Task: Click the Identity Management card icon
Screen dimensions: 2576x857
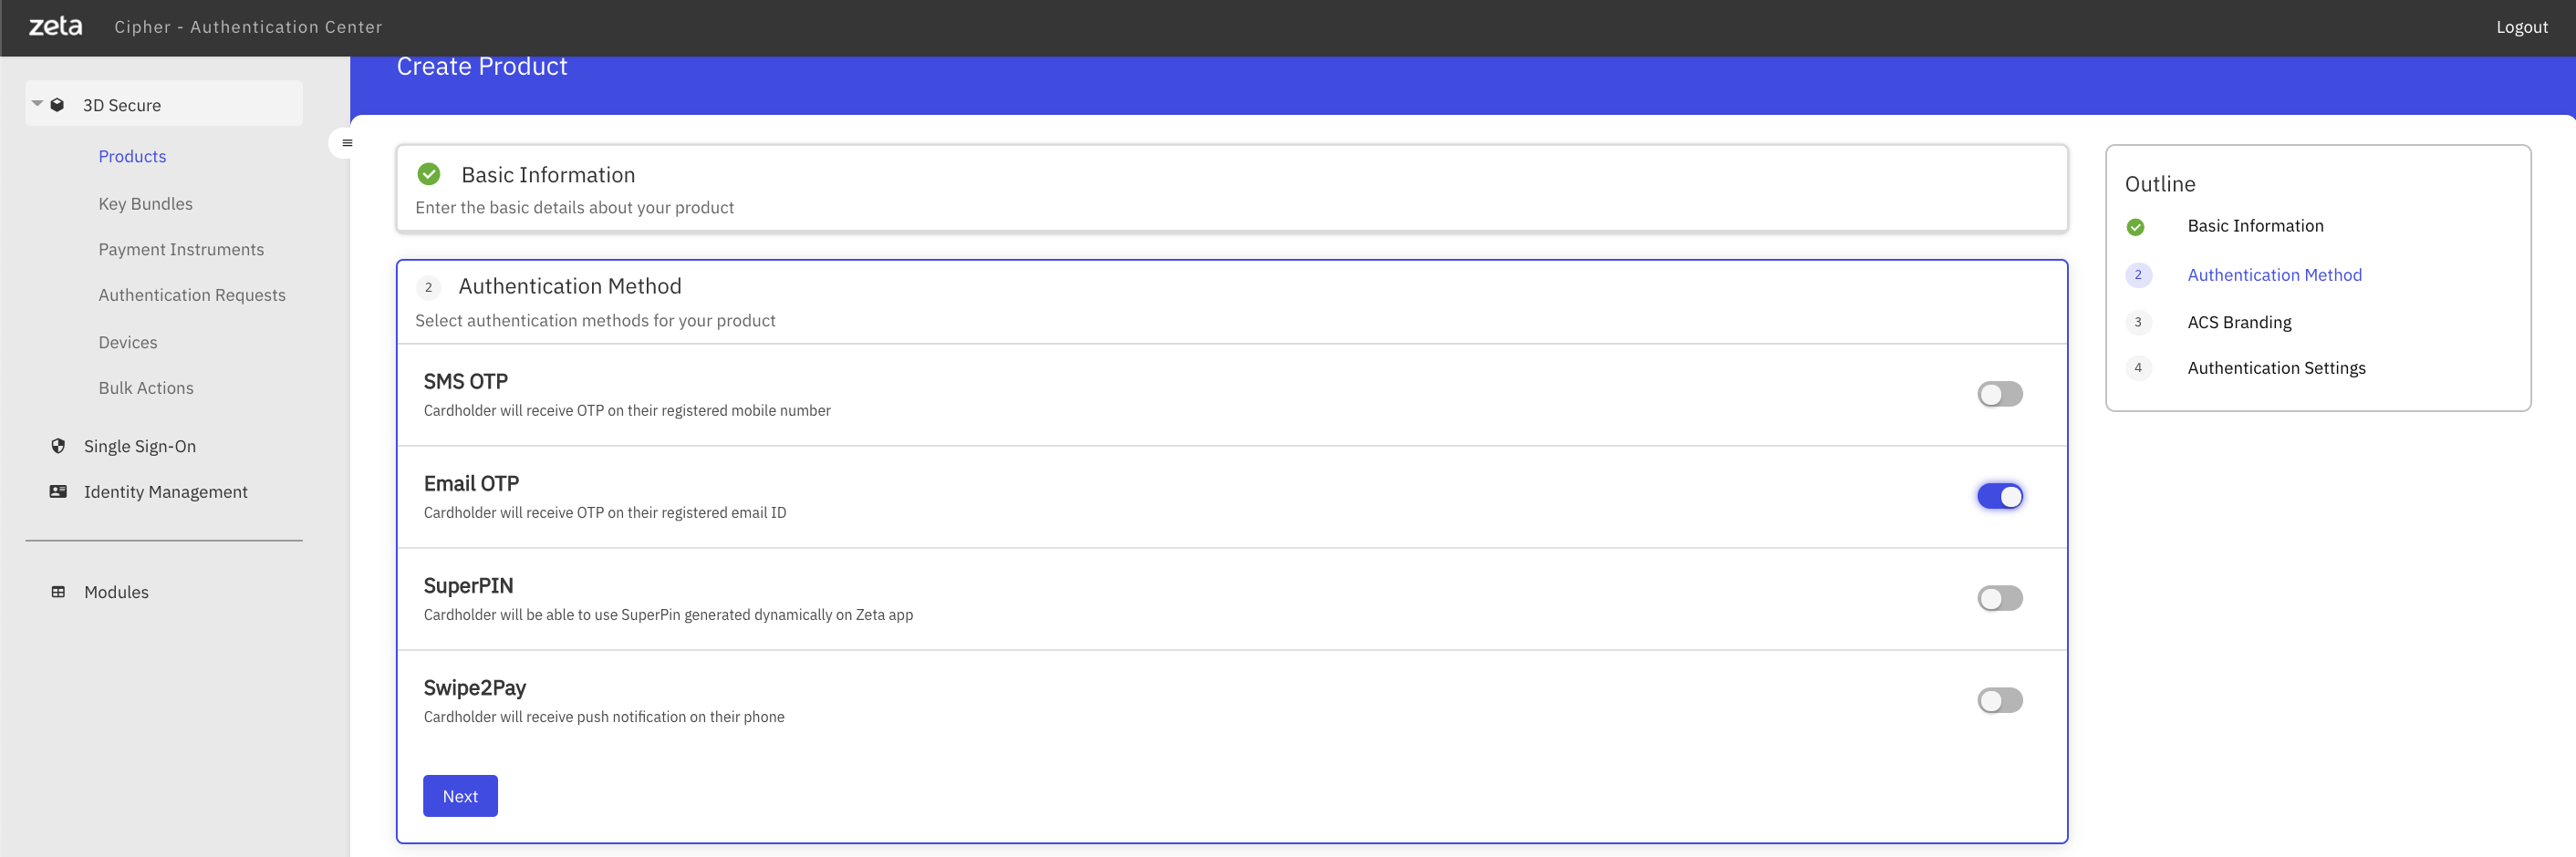Action: pyautogui.click(x=58, y=491)
